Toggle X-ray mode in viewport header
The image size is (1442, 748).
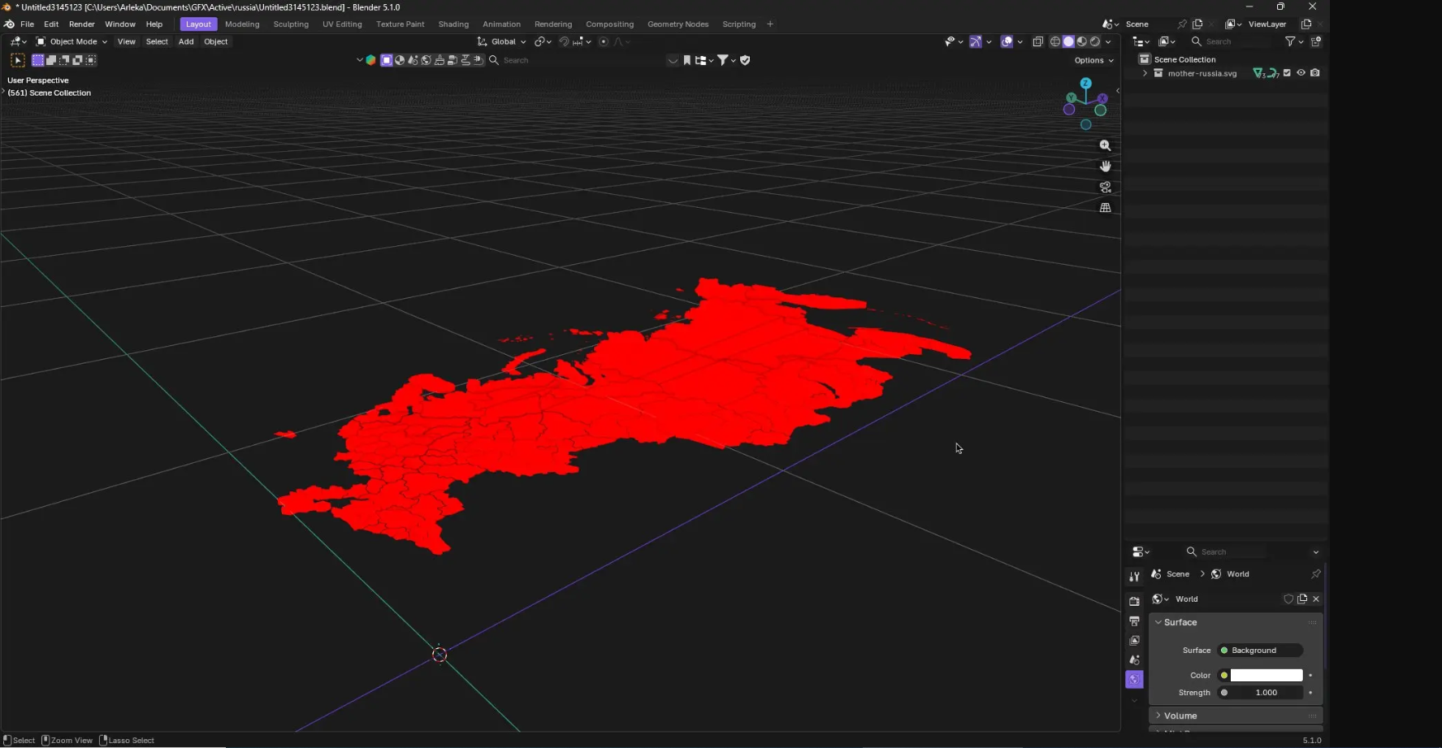1037,41
